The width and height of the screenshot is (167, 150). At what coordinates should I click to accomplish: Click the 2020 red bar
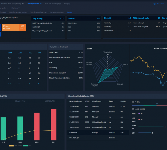(37, 126)
